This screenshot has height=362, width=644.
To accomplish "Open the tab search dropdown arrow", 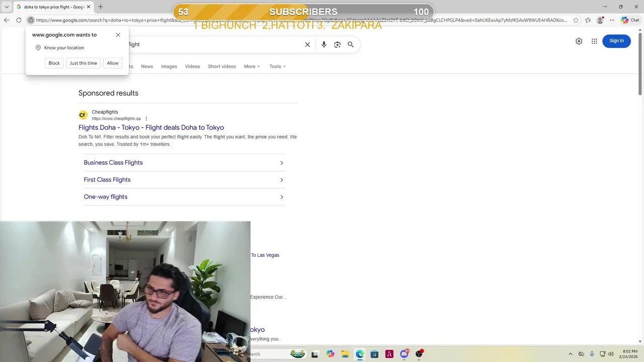I will pos(7,7).
